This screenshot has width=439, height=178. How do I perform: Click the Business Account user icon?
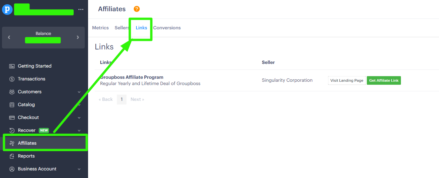[12, 169]
